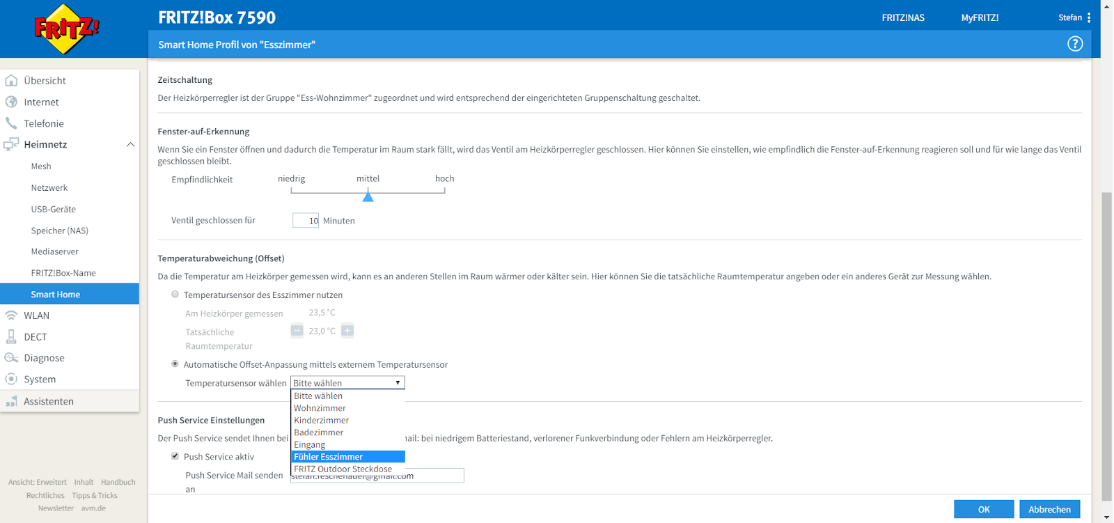
Task: Decrease actual room temperature with minus
Action: click(297, 331)
